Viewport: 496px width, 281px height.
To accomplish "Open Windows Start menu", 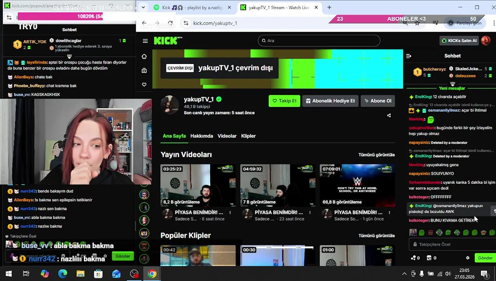I will click(9, 274).
